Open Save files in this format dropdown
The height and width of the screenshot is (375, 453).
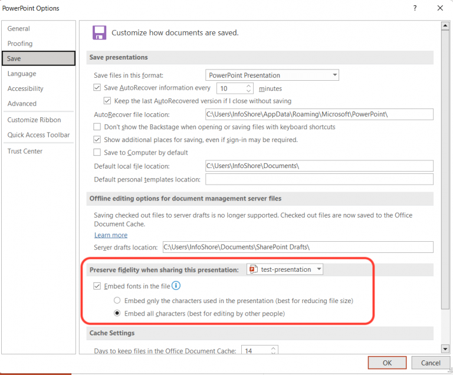point(273,75)
